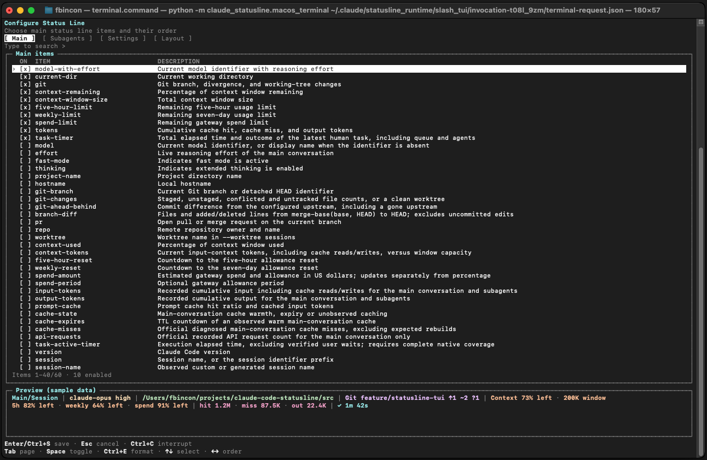Focus the Type to search field
Viewport: 707px width, 460px height.
click(35, 46)
